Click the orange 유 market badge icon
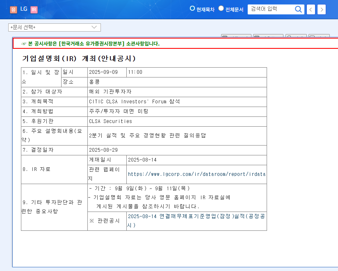Screen dimensions: 338x271 click(x=14, y=9)
